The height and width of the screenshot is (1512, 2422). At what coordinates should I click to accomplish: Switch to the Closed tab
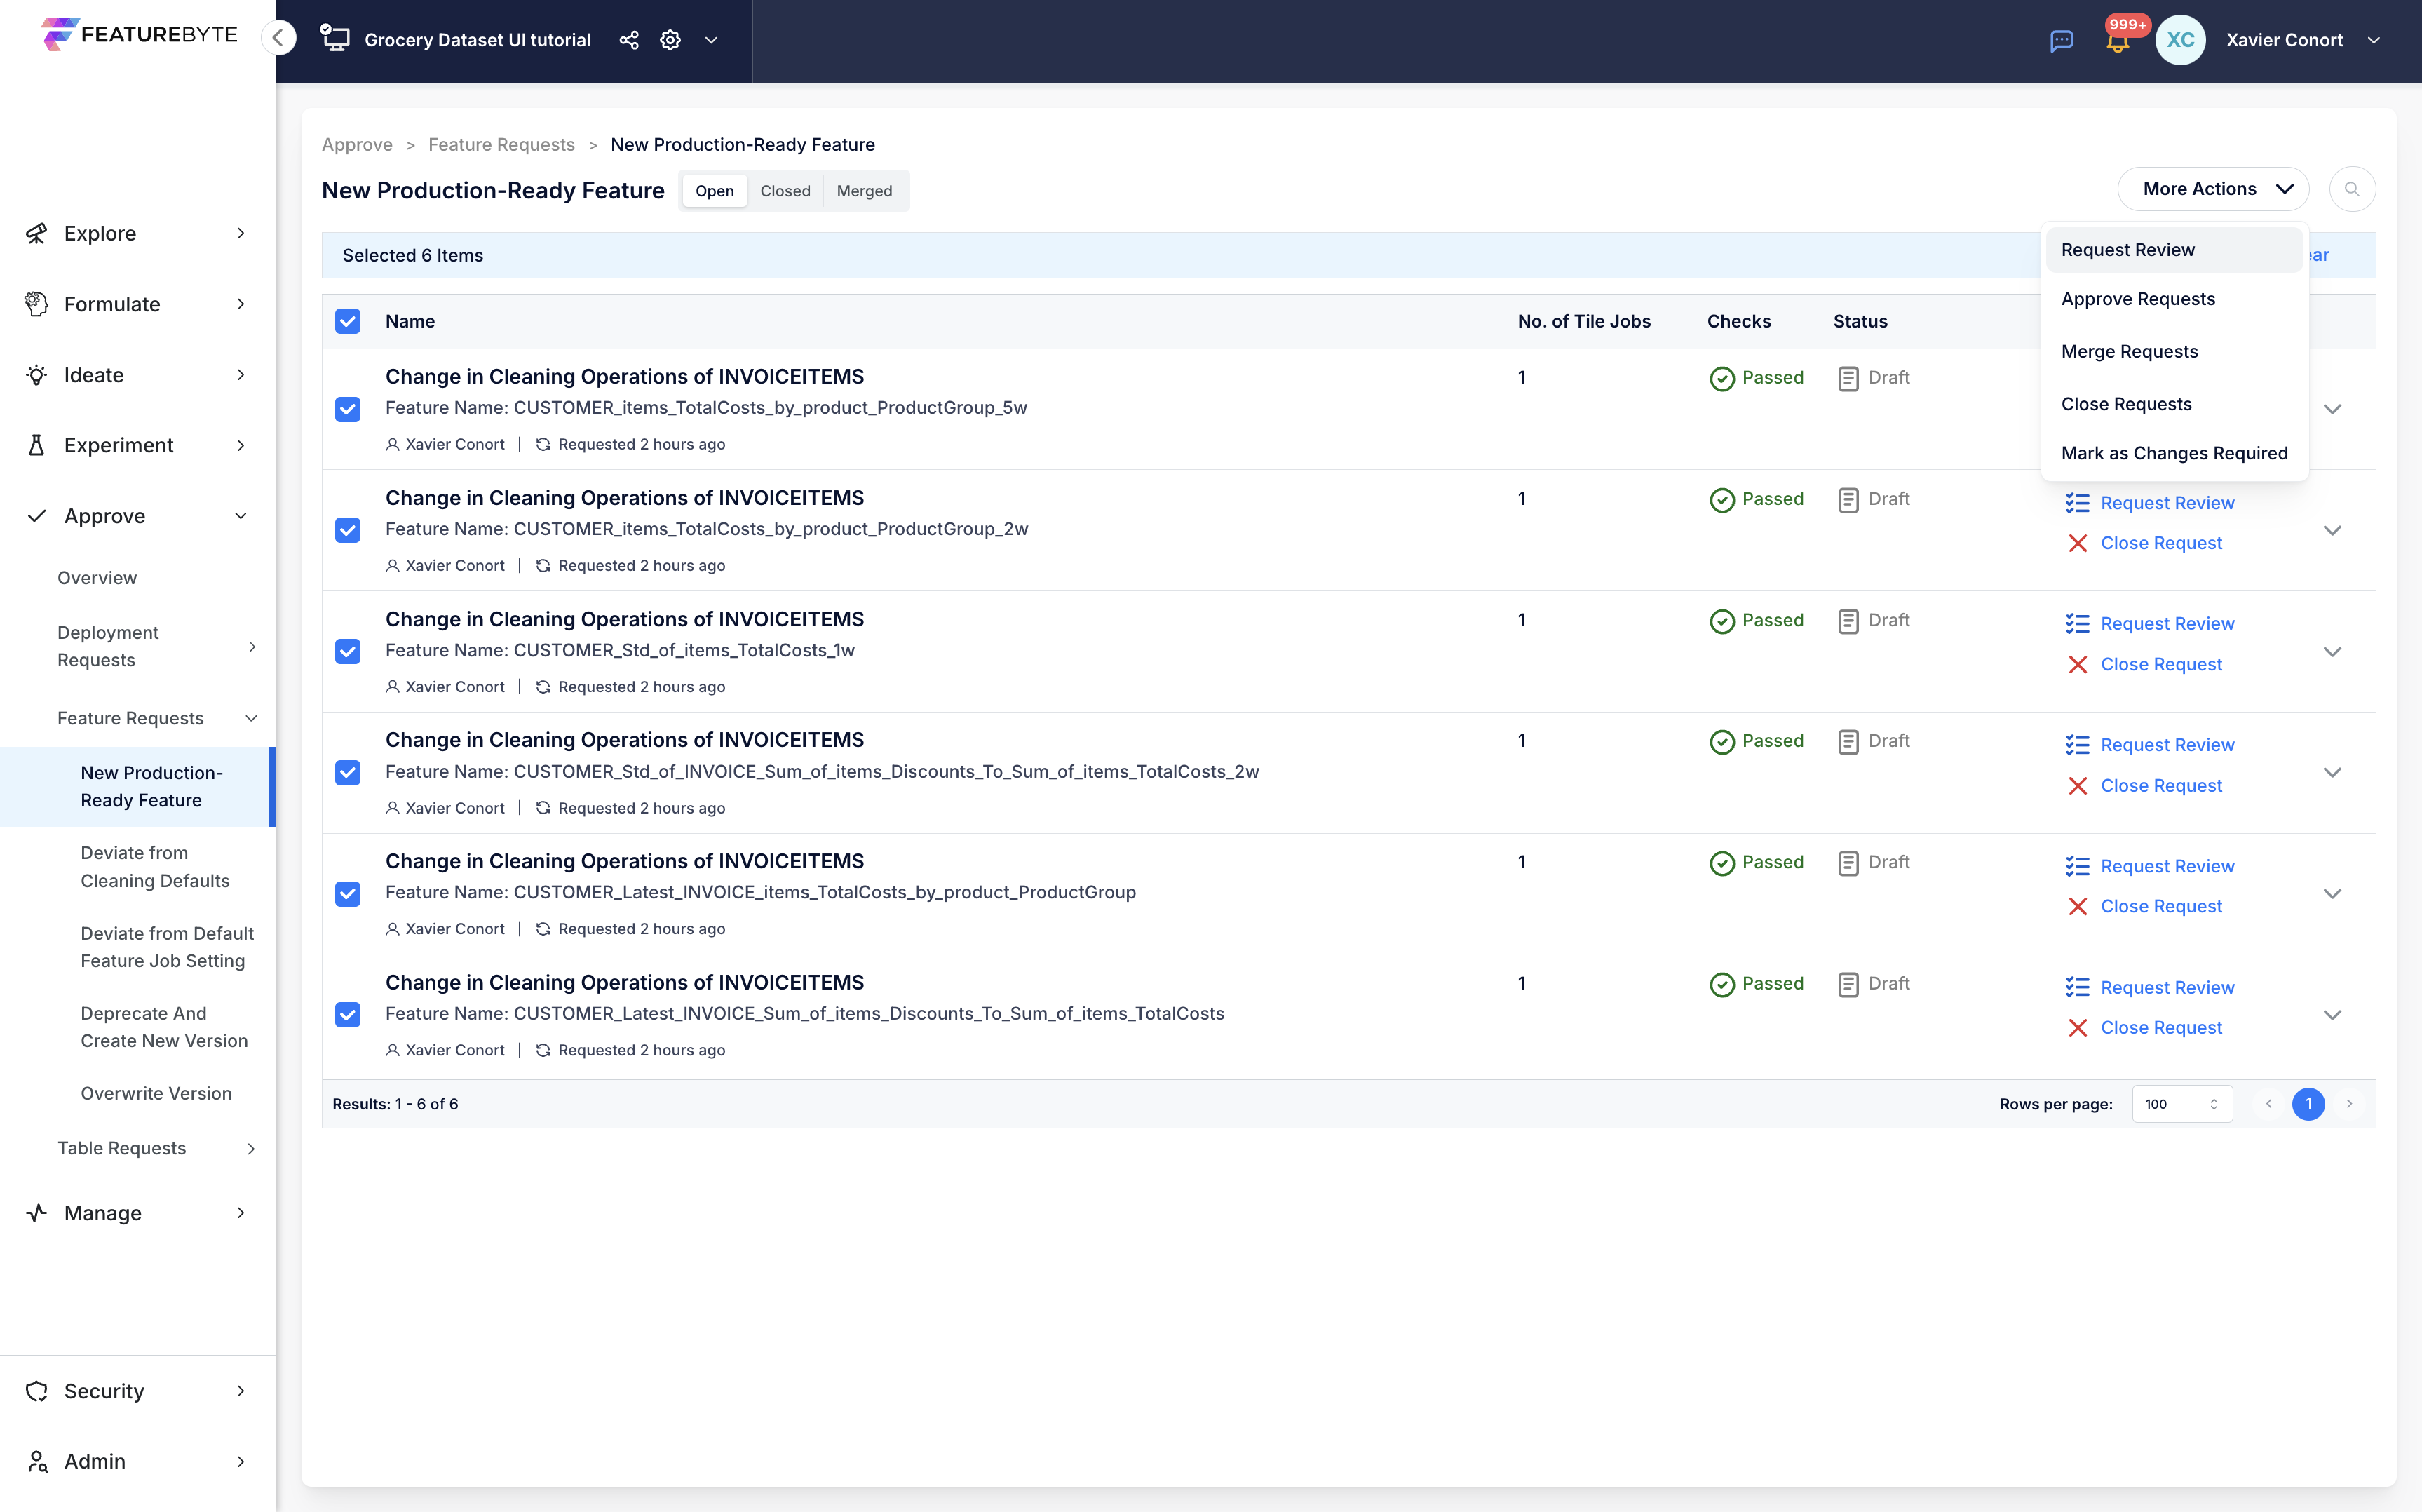[785, 191]
